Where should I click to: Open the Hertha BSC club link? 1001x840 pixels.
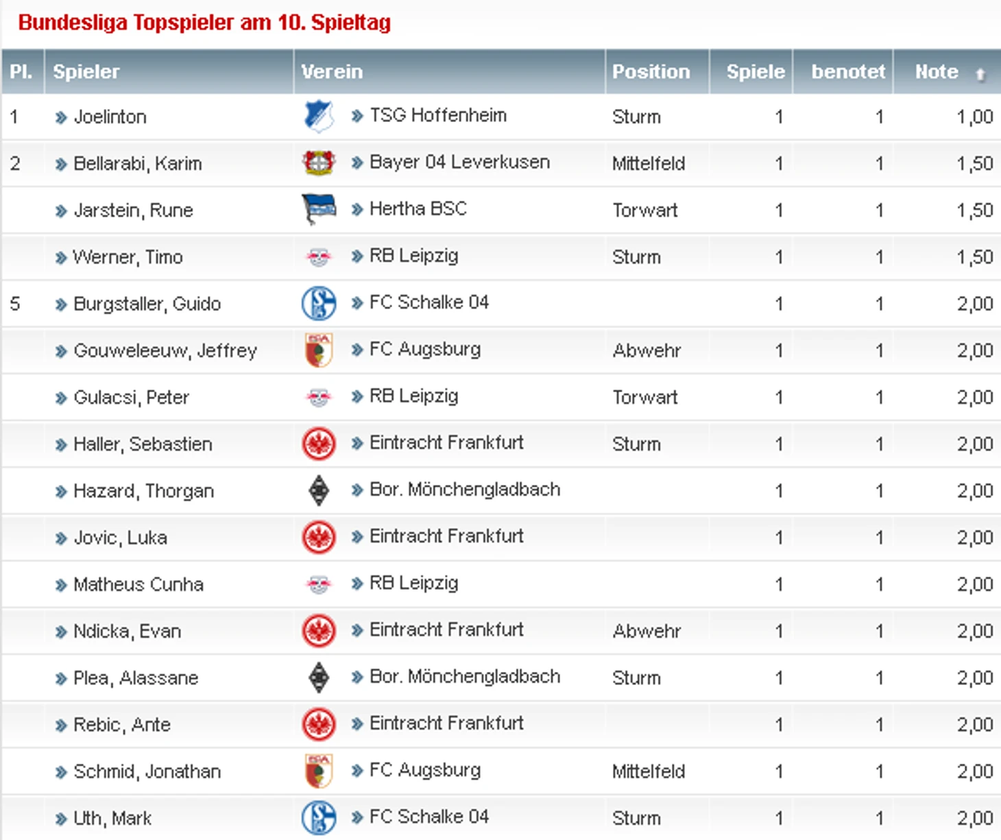click(x=418, y=208)
